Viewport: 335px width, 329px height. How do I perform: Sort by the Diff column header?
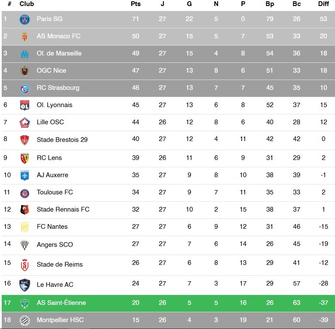(323, 4)
